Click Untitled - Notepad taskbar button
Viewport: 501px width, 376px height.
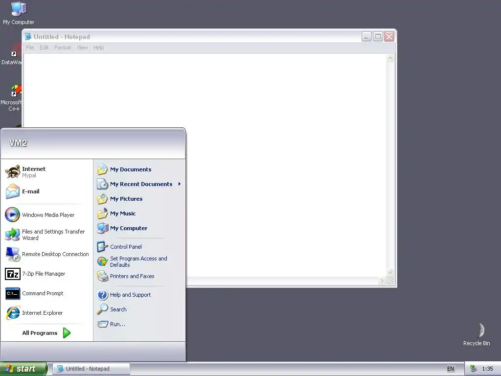click(91, 369)
